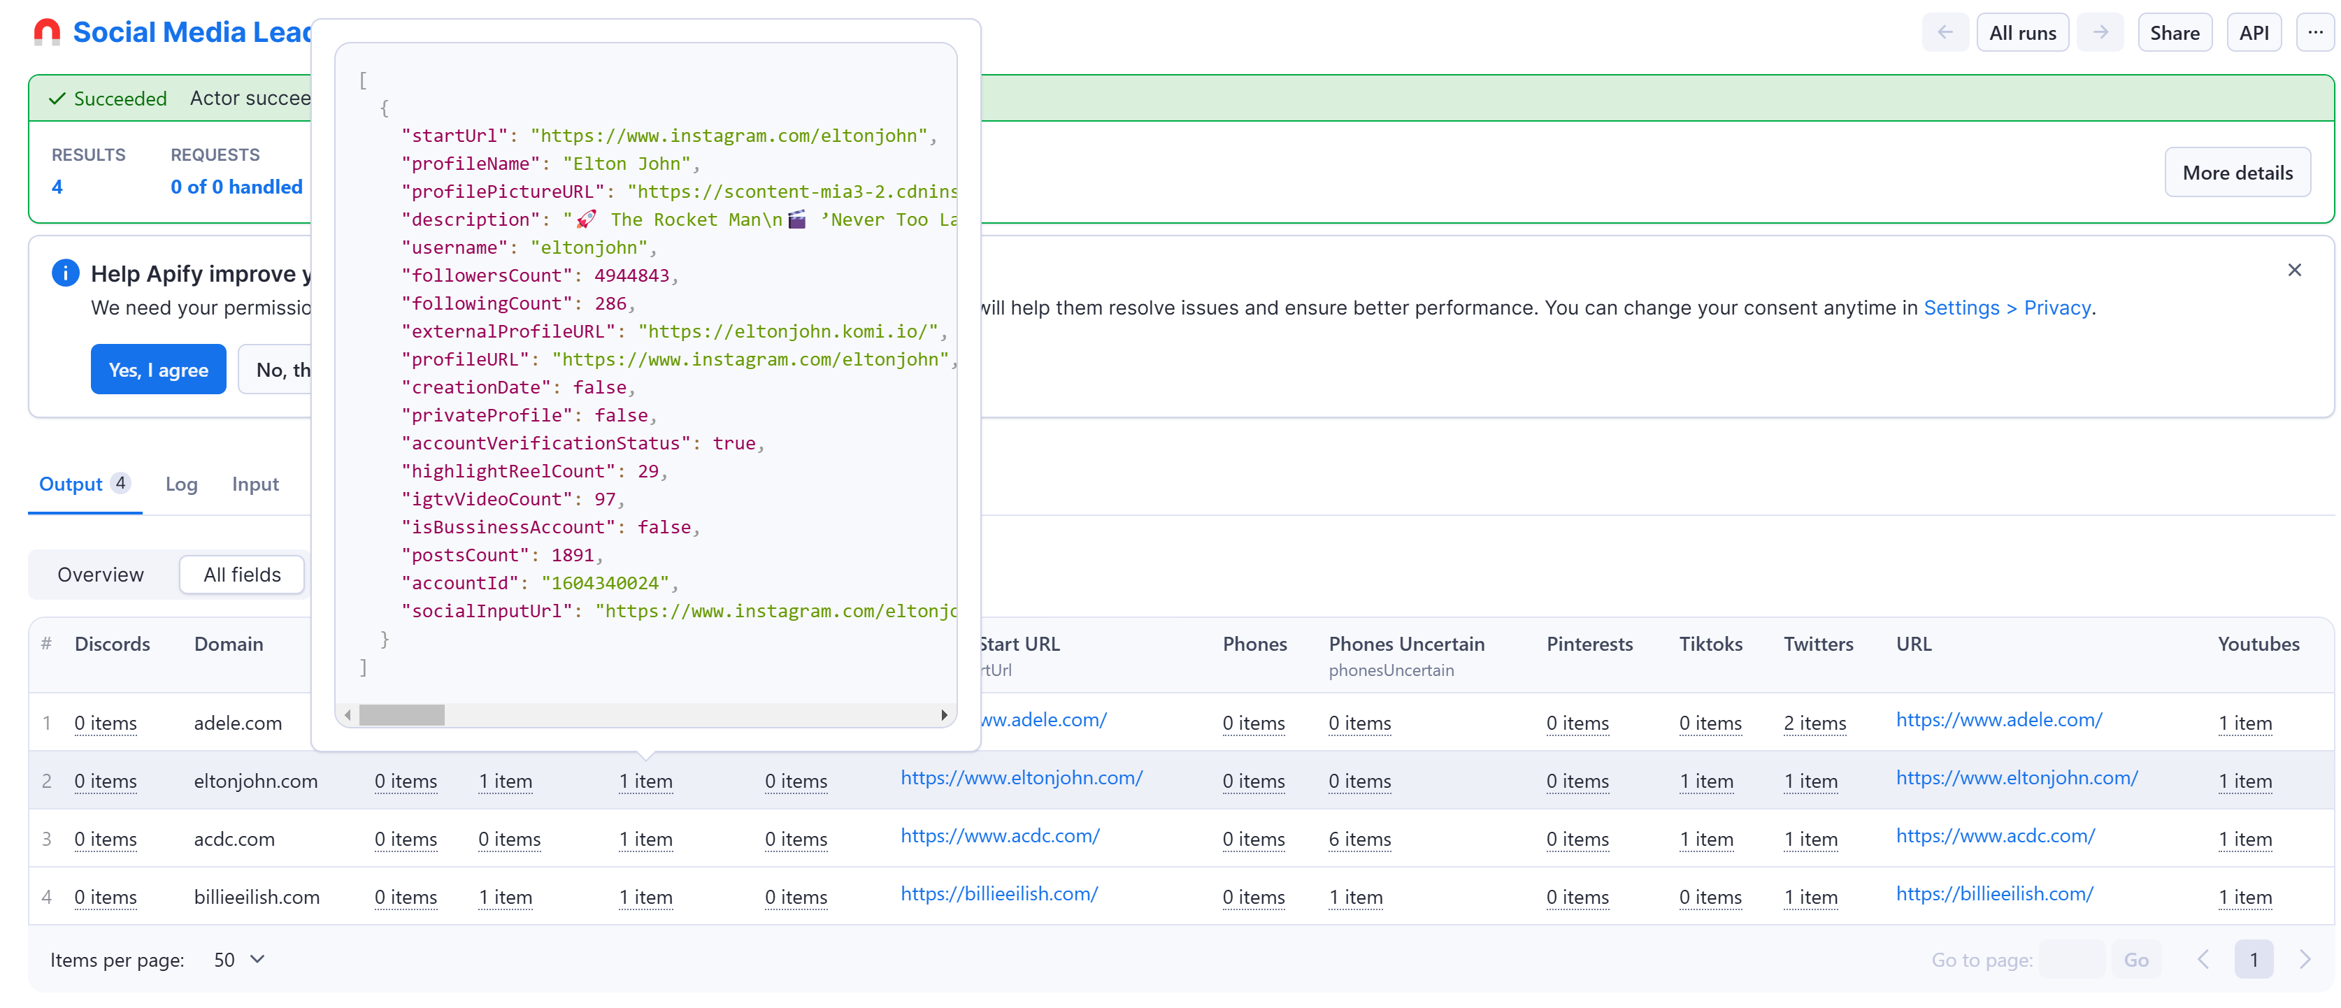Switch to Overview view
The width and height of the screenshot is (2341, 1008).
tap(100, 575)
